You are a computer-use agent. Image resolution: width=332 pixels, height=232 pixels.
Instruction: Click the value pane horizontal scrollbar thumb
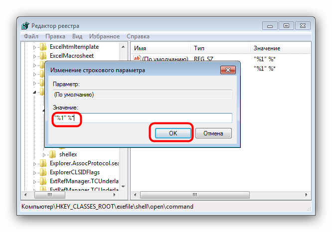195,195
